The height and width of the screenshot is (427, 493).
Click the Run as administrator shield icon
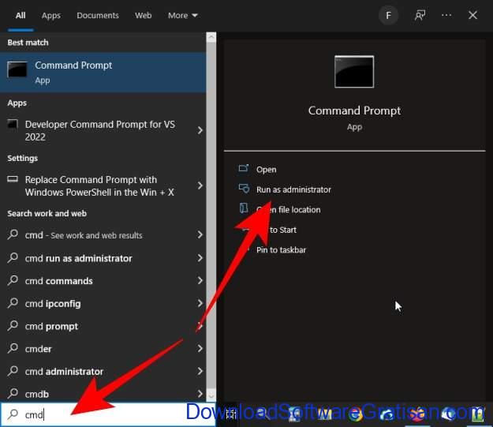(244, 189)
